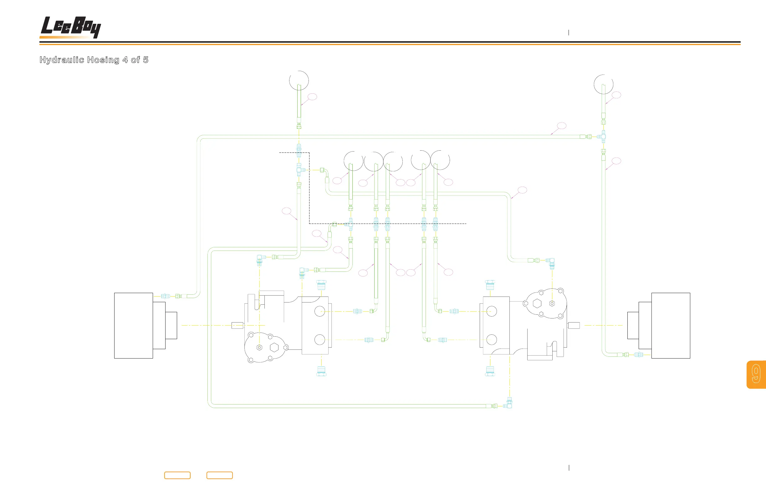Click the top-right hose break circle

603,84
